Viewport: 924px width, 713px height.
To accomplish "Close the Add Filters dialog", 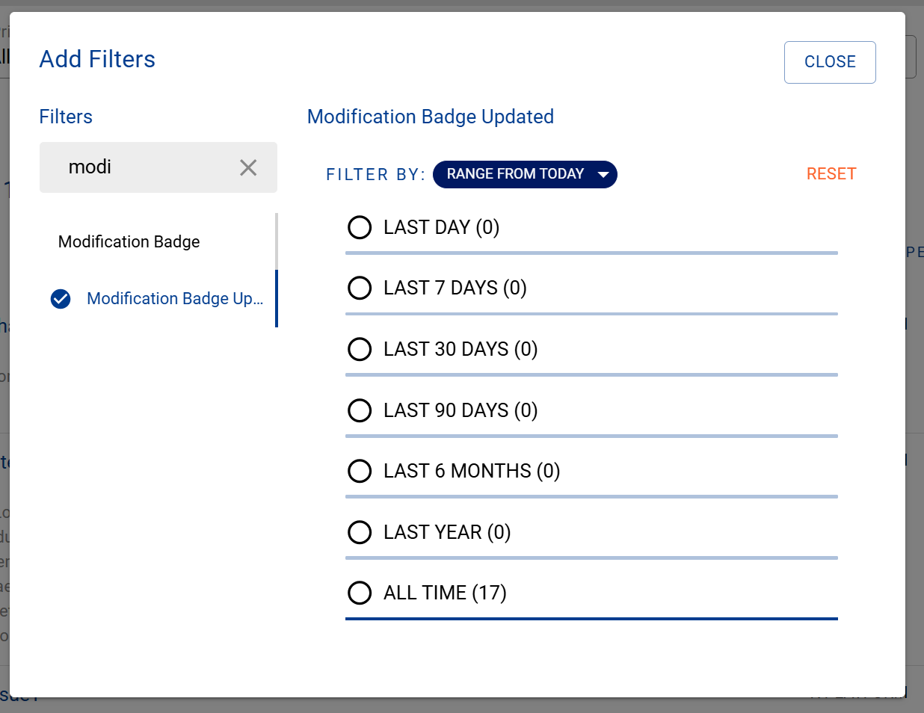I will (829, 62).
